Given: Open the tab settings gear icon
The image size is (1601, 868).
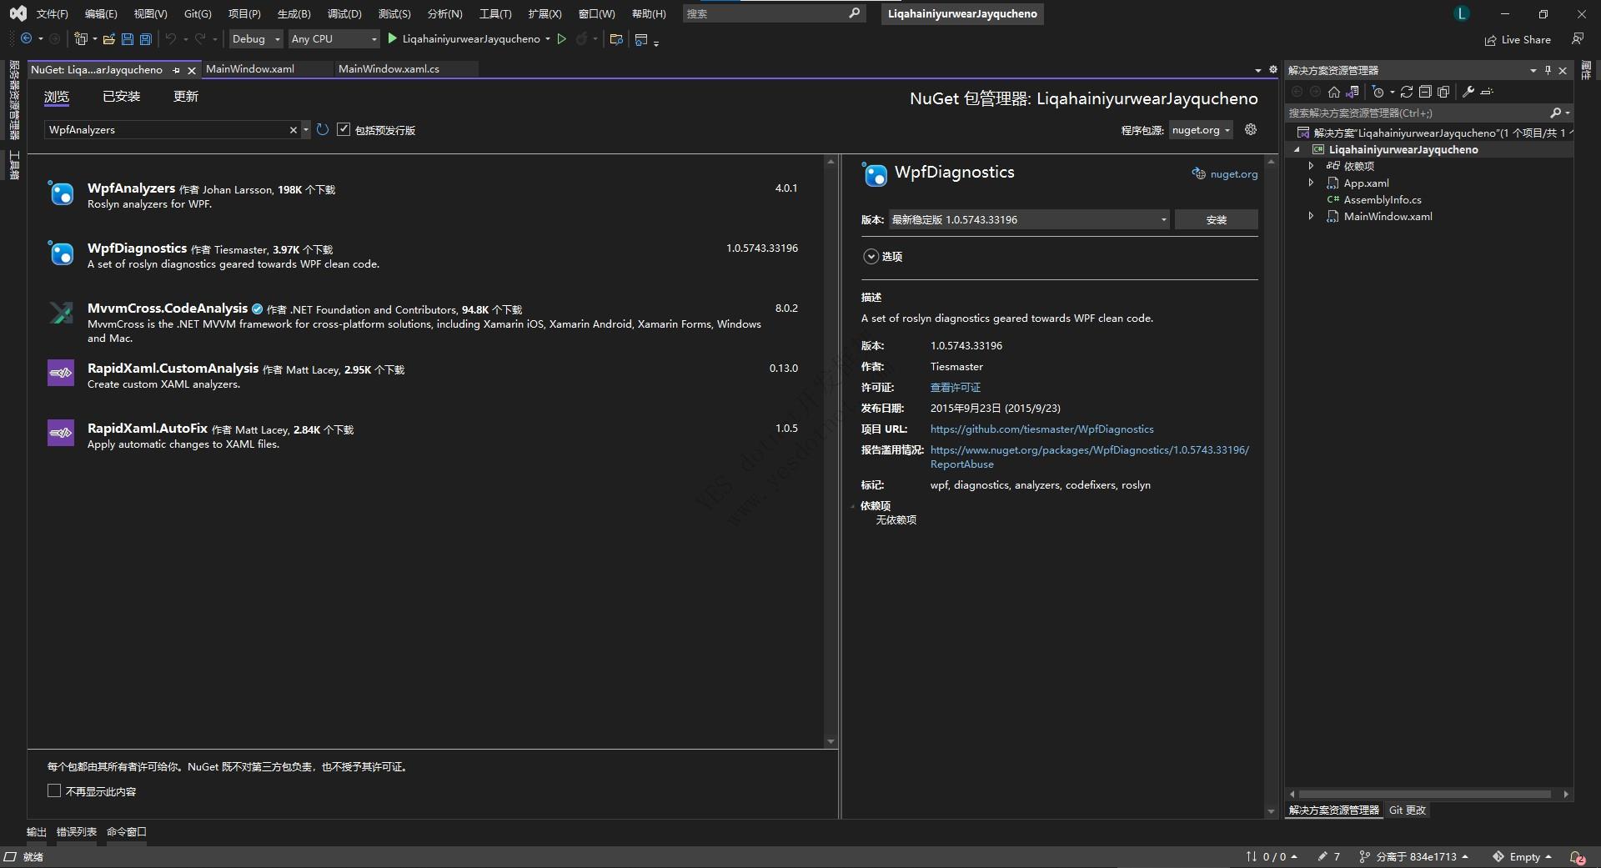Looking at the screenshot, I should [x=1273, y=70].
